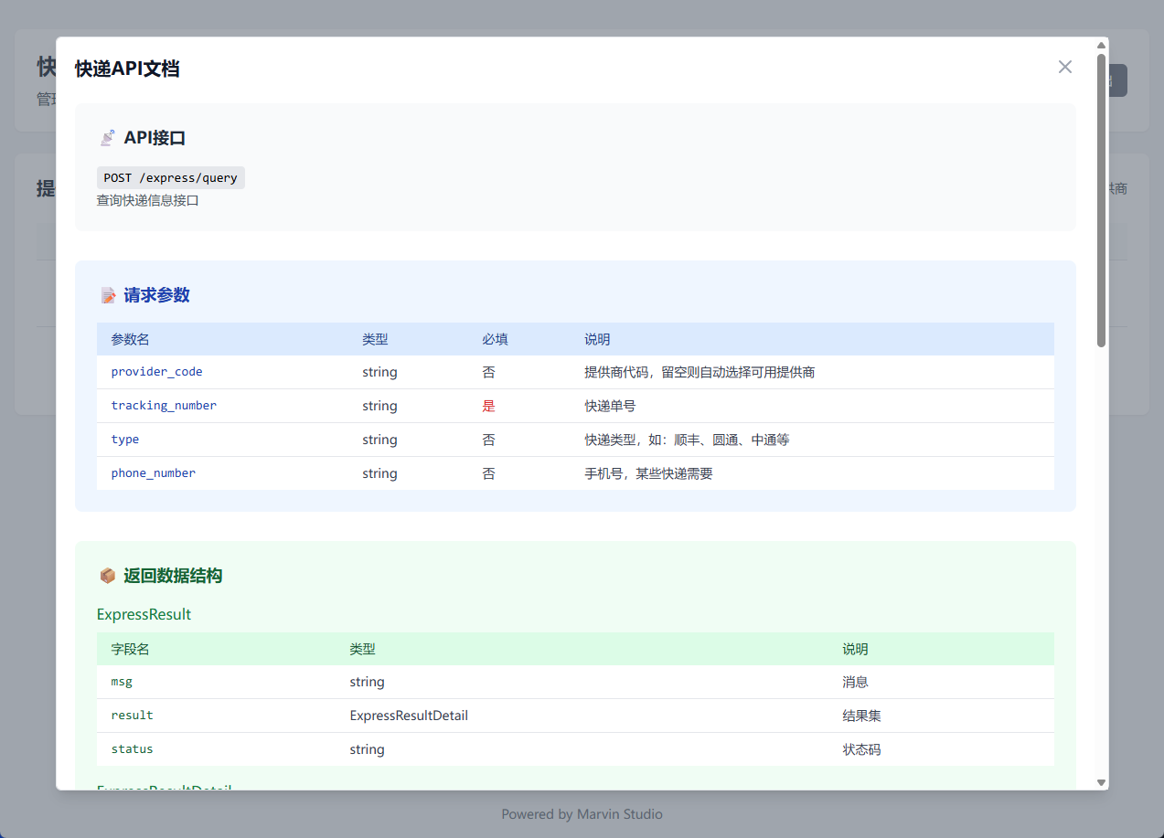The width and height of the screenshot is (1164, 838).
Task: Click the package icon beside 返回数据结构
Action: 108,576
